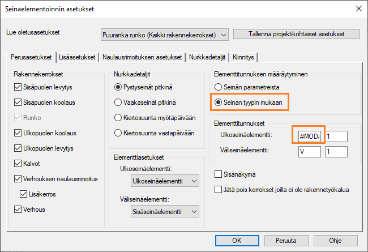368x252 pixels.
Task: Enable the Sisänäkymä checkbox
Action: pos(219,174)
